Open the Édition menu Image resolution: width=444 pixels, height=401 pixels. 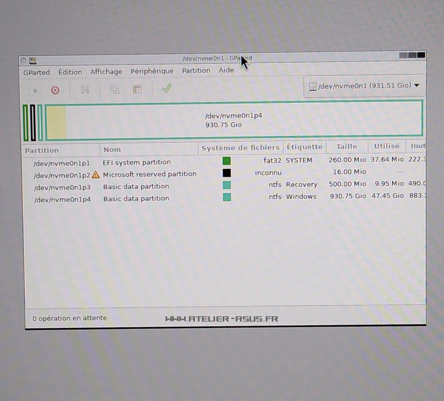tap(70, 72)
